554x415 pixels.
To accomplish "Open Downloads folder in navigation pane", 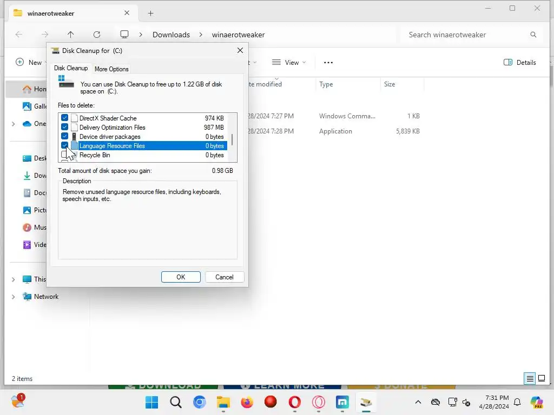I will 34,176.
